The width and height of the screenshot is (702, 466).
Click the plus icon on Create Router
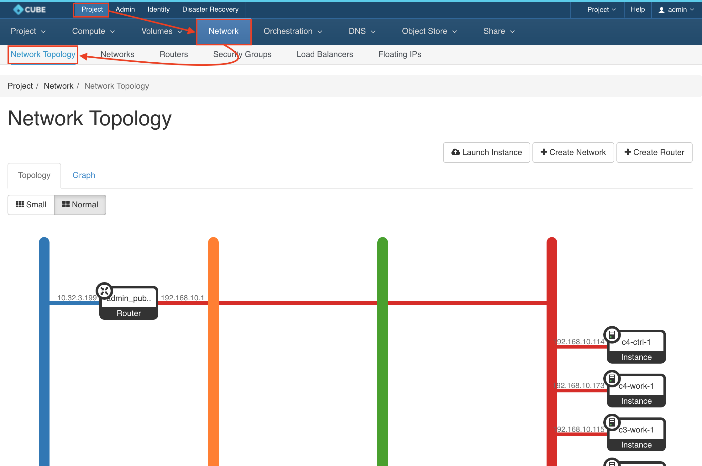[x=628, y=152]
